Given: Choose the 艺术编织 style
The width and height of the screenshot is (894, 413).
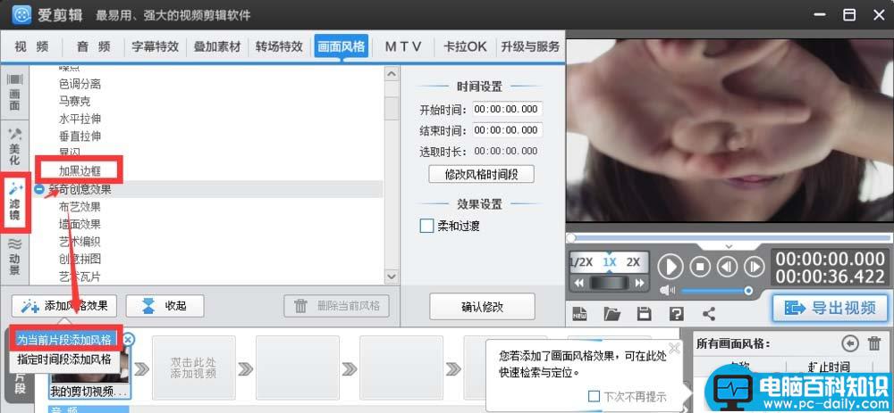Looking at the screenshot, I should tap(80, 242).
